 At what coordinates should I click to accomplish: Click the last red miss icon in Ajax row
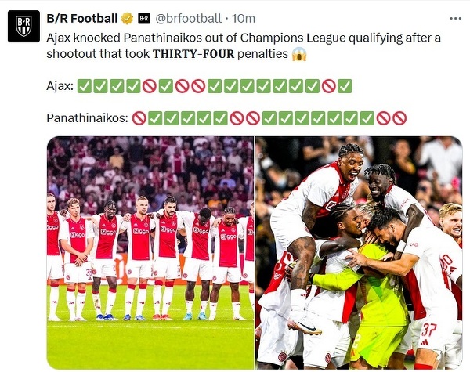[x=329, y=86]
